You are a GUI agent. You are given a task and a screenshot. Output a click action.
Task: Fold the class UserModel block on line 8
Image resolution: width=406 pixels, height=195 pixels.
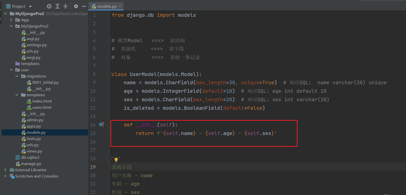pyautogui.click(x=109, y=74)
